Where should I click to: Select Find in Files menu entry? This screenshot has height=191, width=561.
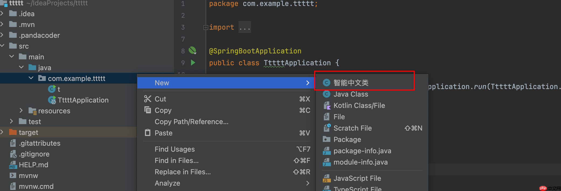[x=176, y=161]
